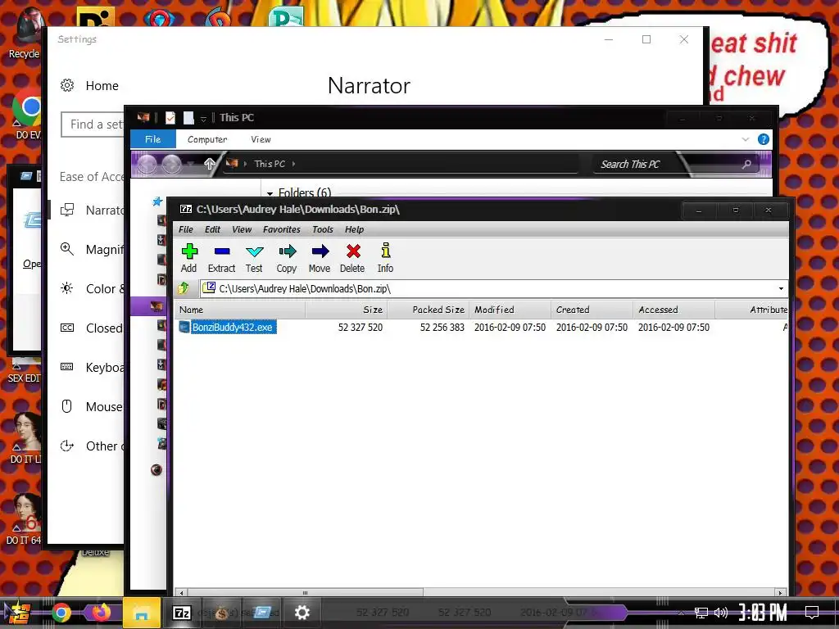Open the notification center icon
This screenshot has height=629, width=839.
[x=812, y=612]
